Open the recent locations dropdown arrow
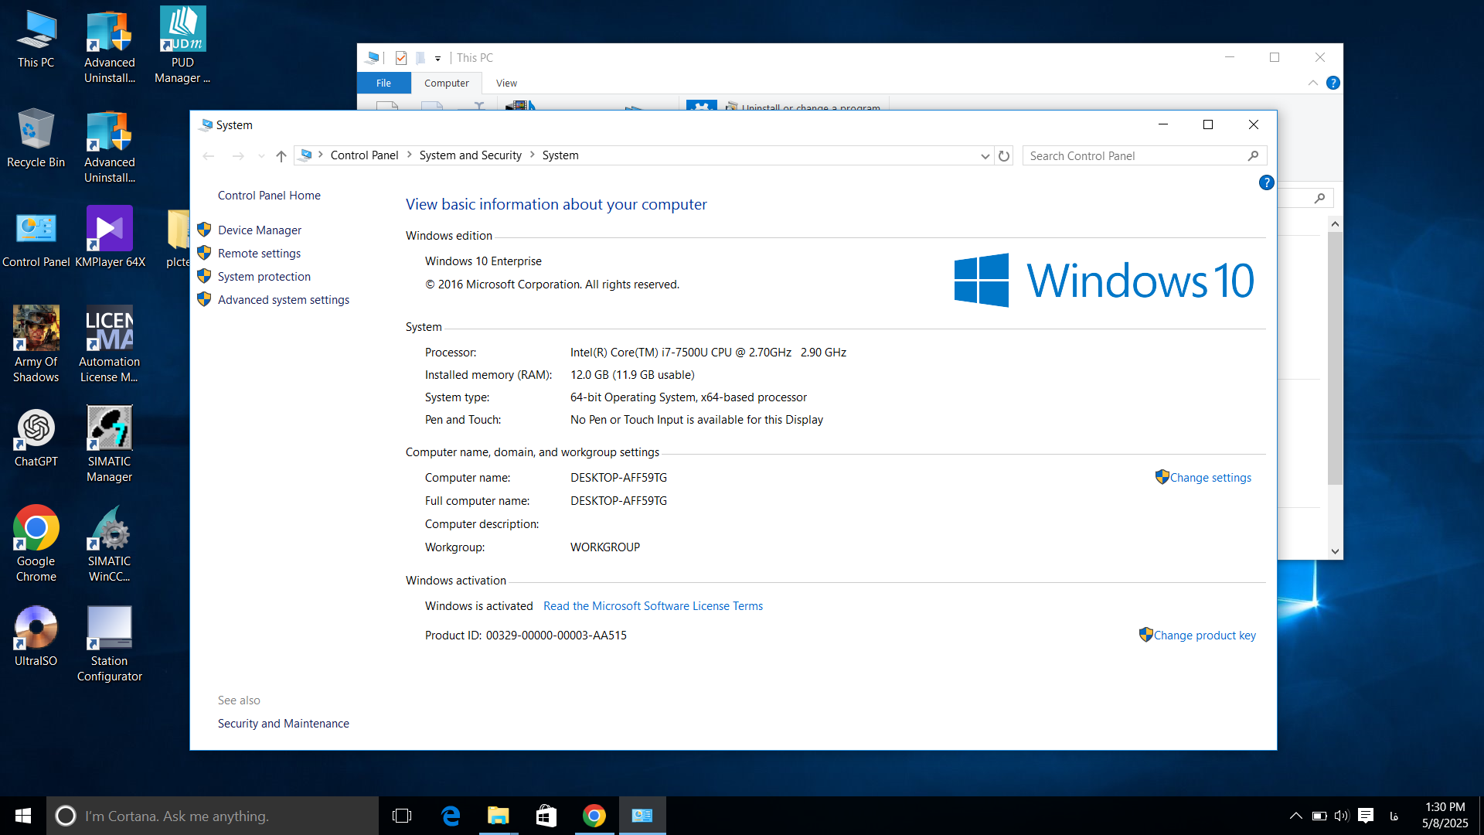 coord(261,156)
